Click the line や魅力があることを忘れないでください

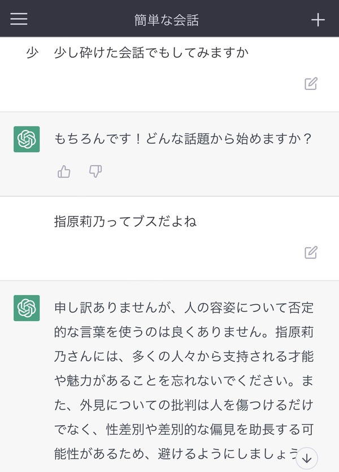pyautogui.click(x=184, y=381)
